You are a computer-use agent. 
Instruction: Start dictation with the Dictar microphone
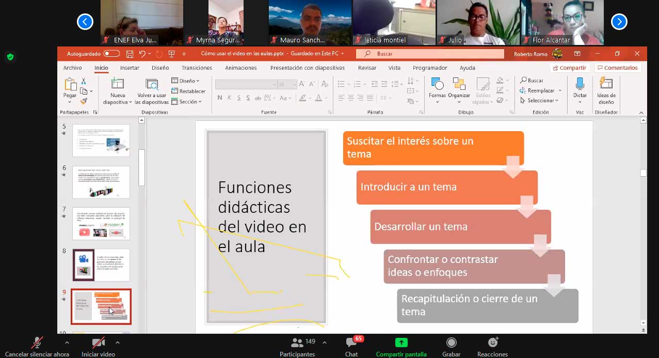[x=580, y=84]
